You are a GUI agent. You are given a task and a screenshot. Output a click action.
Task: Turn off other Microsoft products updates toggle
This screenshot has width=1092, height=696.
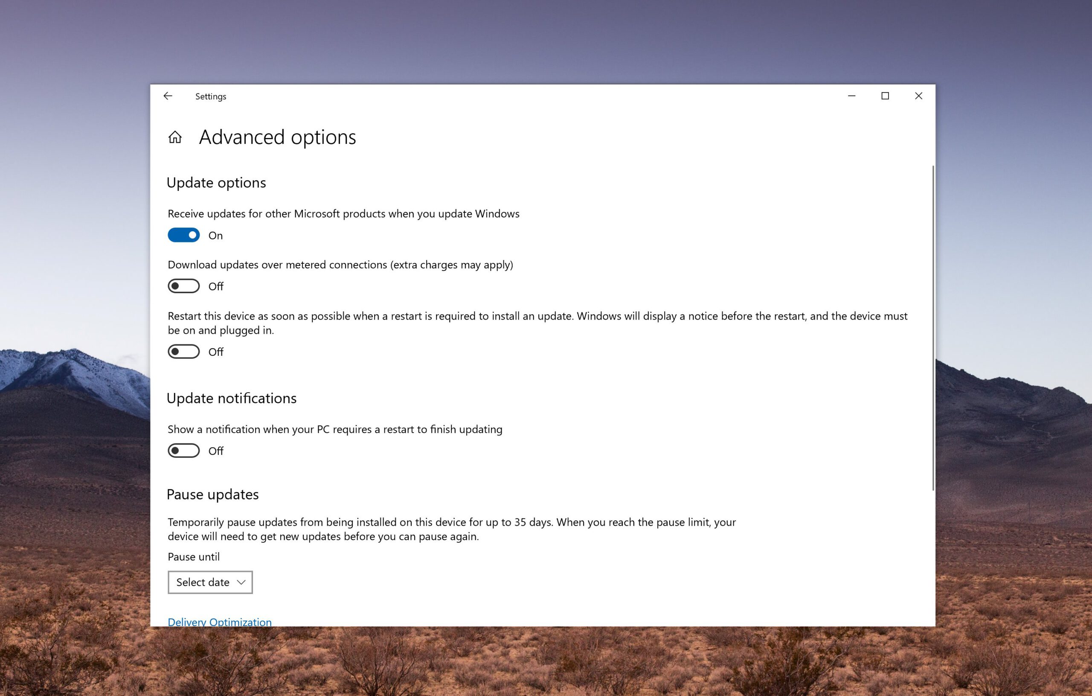click(184, 235)
